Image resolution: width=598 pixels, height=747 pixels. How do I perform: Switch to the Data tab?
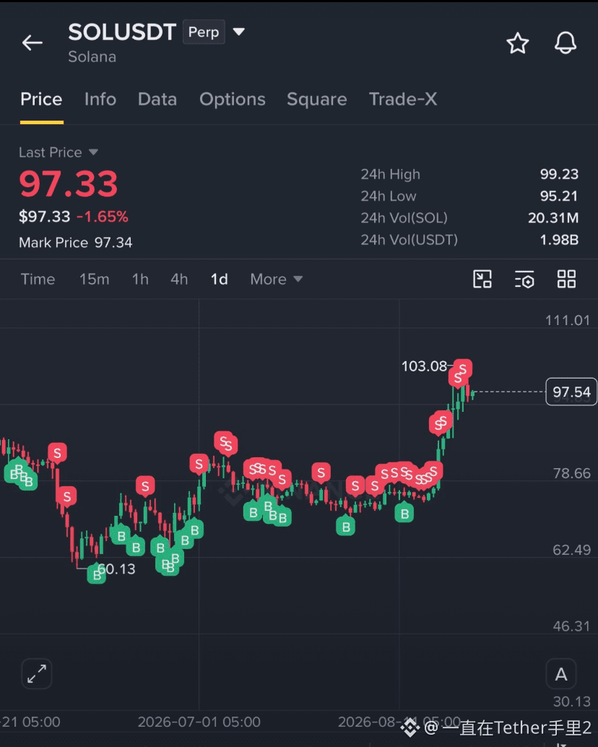click(157, 99)
